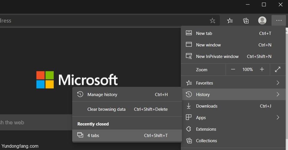Image resolution: width=288 pixels, height=150 pixels.
Task: Click the search the web box
Action: coord(36,122)
